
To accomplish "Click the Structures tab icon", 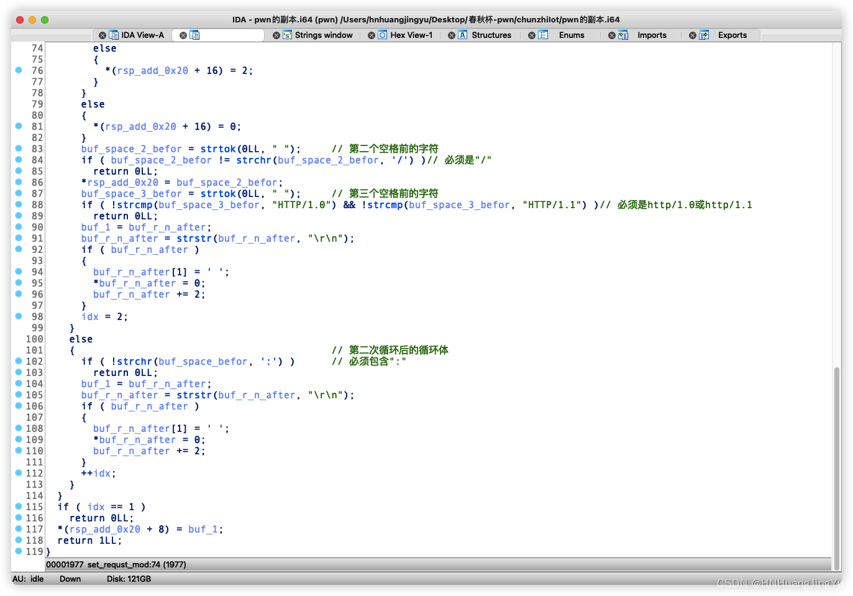I will click(x=463, y=35).
